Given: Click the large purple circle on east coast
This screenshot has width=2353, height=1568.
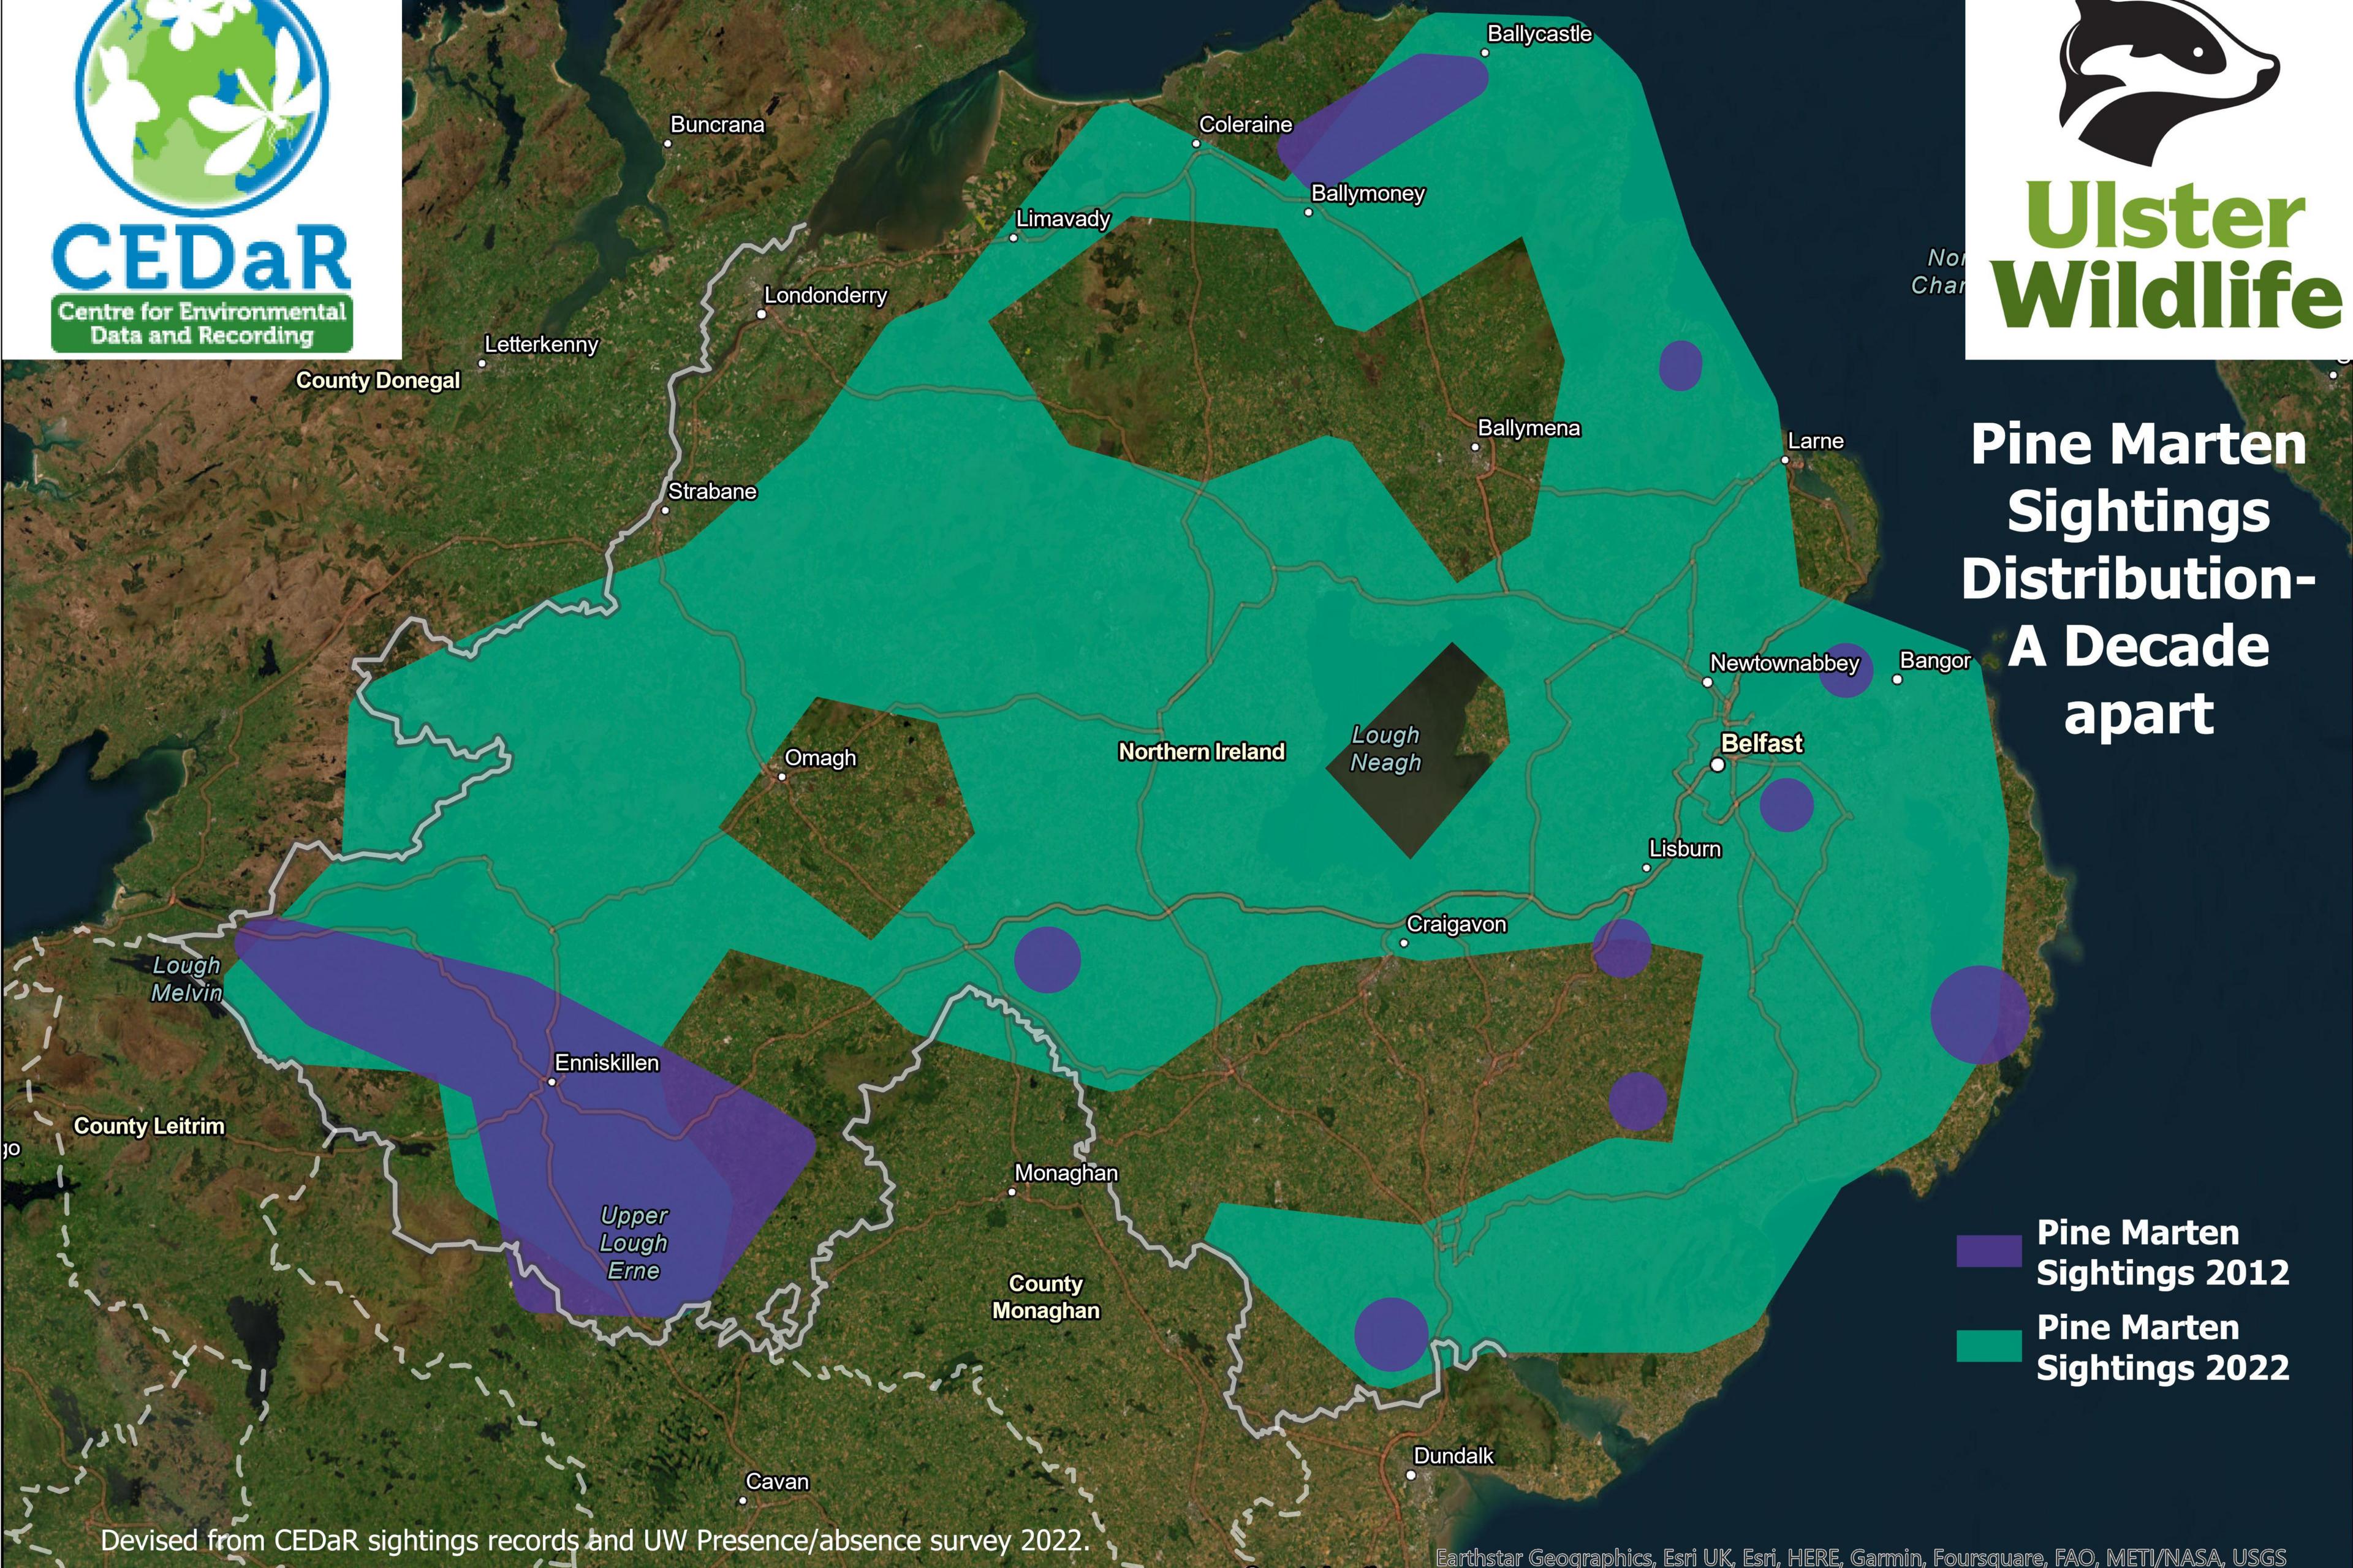Looking at the screenshot, I should coord(1979,1014).
